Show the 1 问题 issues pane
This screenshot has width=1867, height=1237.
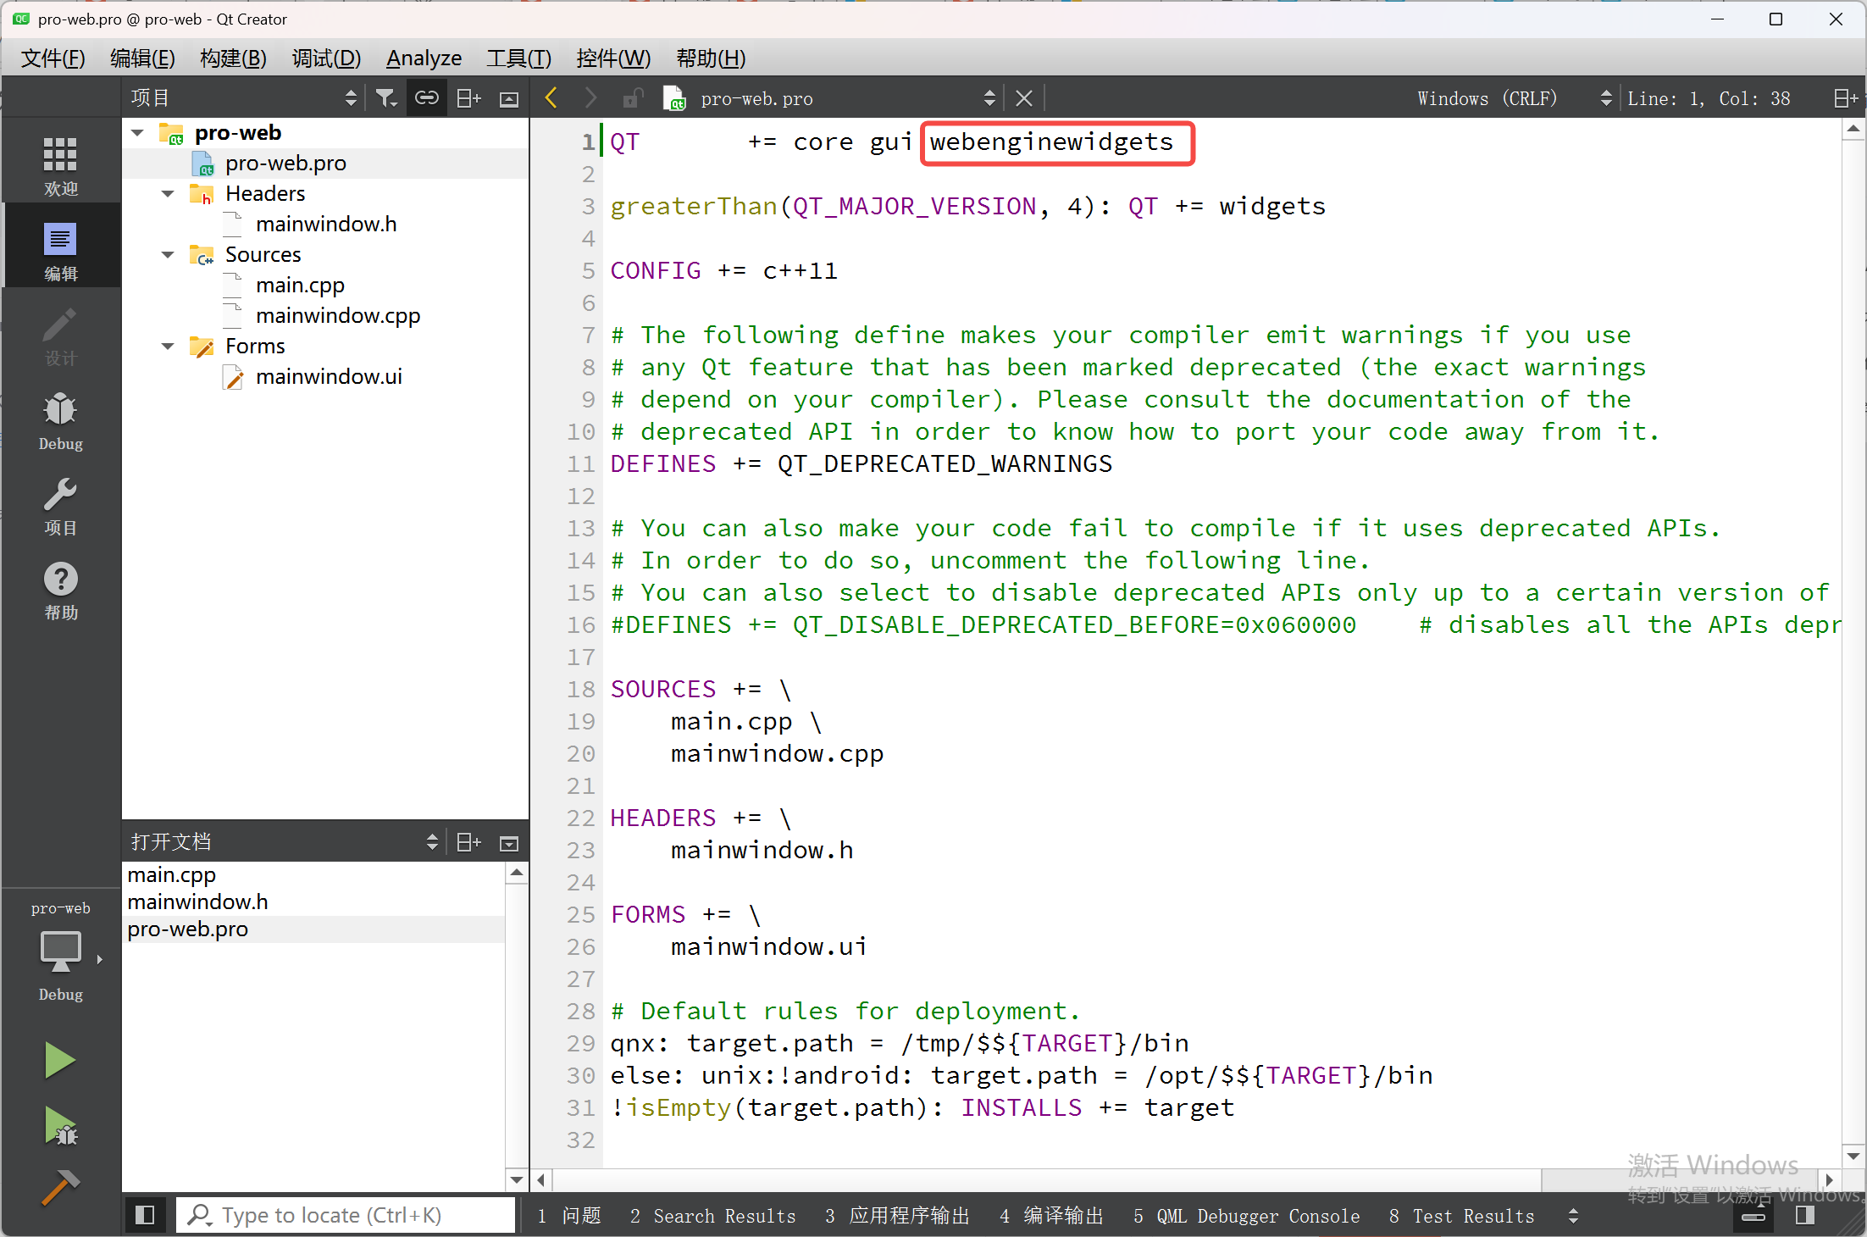tap(569, 1216)
